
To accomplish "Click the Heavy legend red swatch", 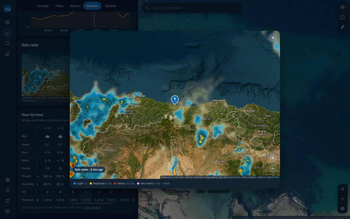I will [115, 183].
